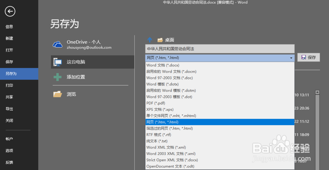Choose Word 97-2003 模板 (*.dot)
This screenshot has width=329, height=170.
click(220, 97)
